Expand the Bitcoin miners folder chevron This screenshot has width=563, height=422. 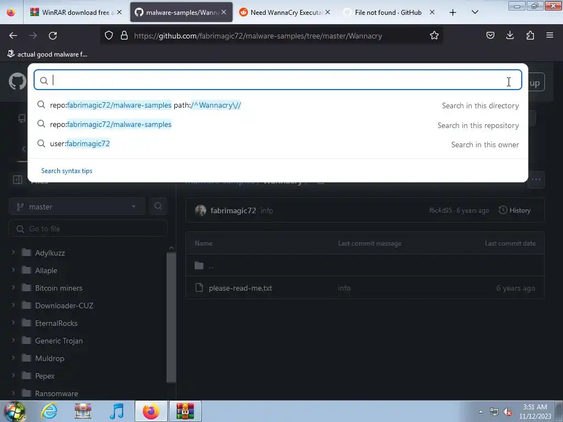pyautogui.click(x=13, y=287)
